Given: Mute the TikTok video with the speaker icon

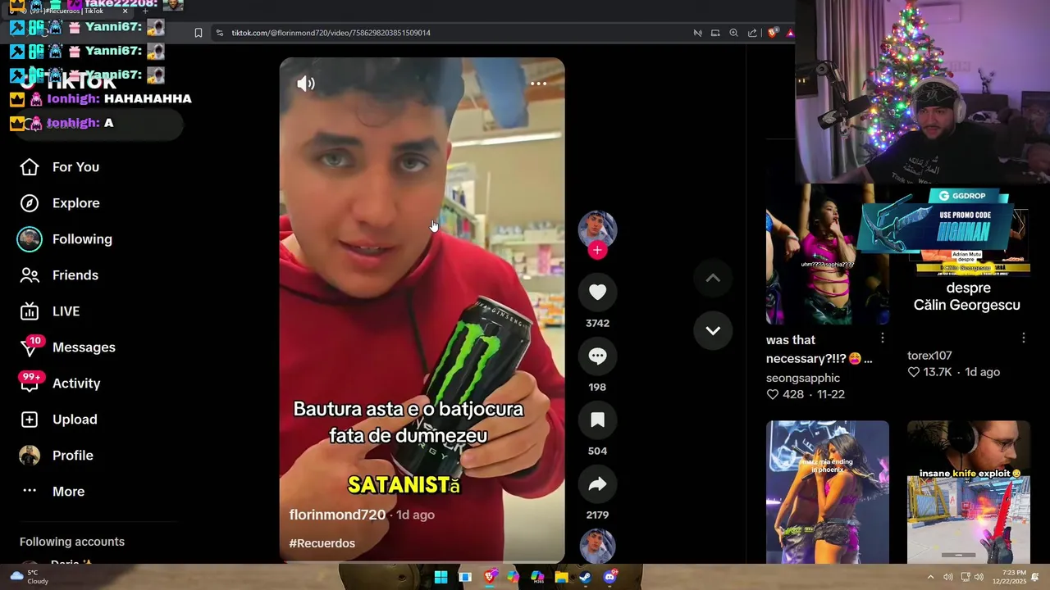Looking at the screenshot, I should (x=306, y=84).
